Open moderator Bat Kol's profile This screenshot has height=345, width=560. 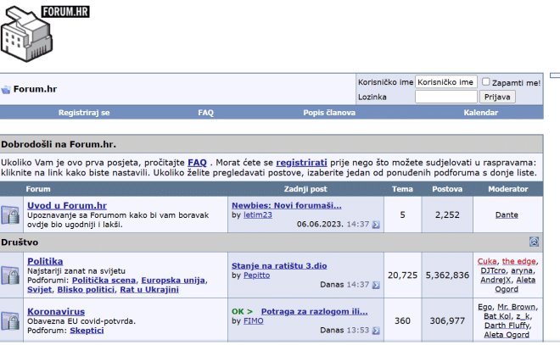point(497,316)
